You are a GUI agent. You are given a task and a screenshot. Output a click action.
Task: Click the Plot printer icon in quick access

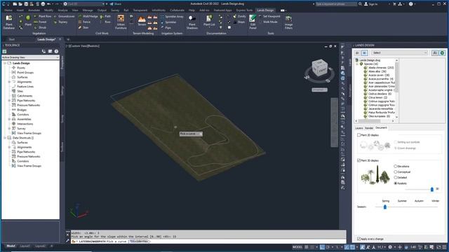pos(43,4)
